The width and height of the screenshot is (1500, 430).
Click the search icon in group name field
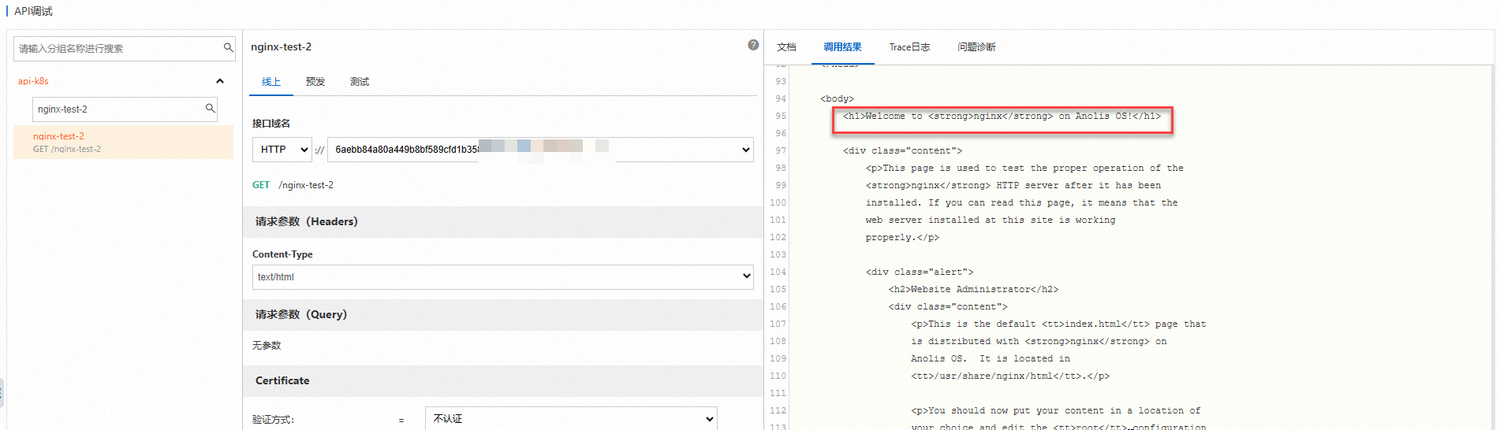pos(228,48)
